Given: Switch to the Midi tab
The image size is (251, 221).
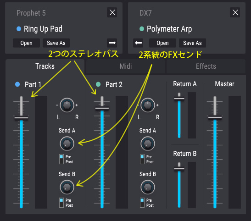Looking at the screenshot, I should pos(126,66).
